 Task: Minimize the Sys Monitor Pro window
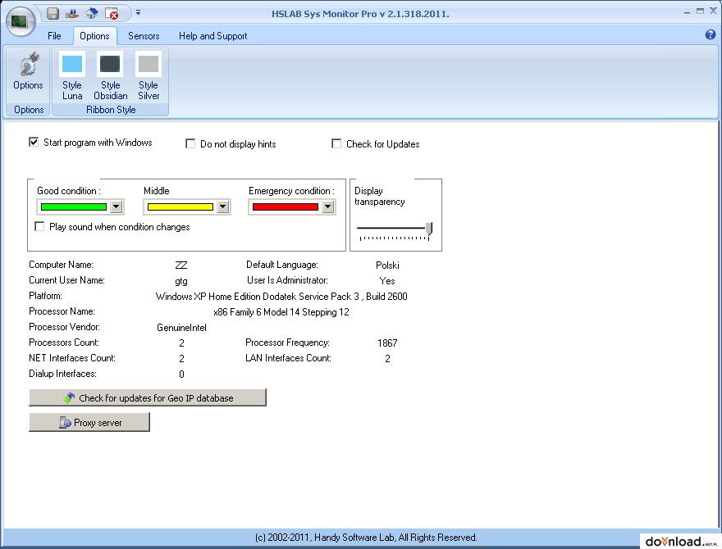tap(687, 12)
